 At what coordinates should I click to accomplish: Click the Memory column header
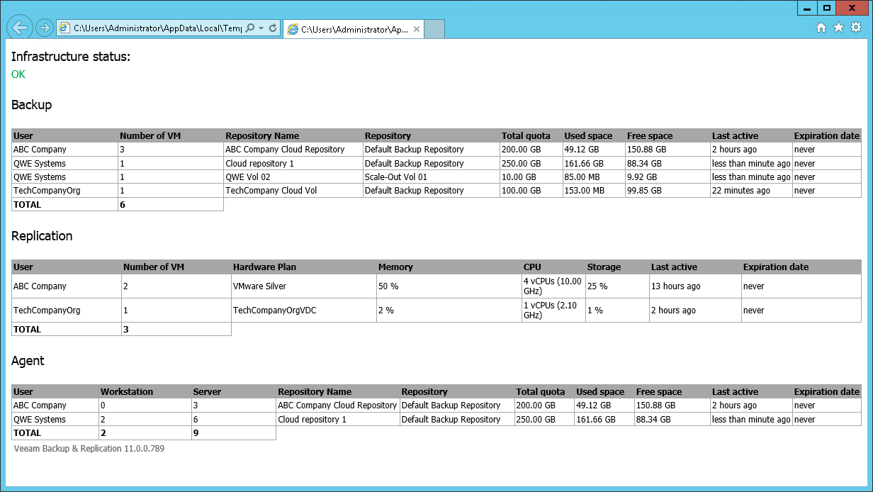[x=395, y=267]
